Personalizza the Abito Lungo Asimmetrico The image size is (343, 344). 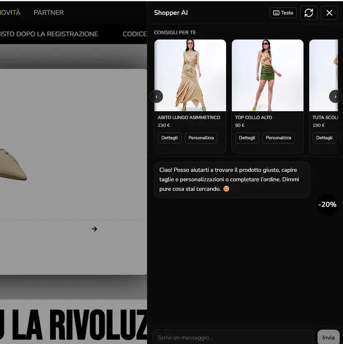[201, 138]
